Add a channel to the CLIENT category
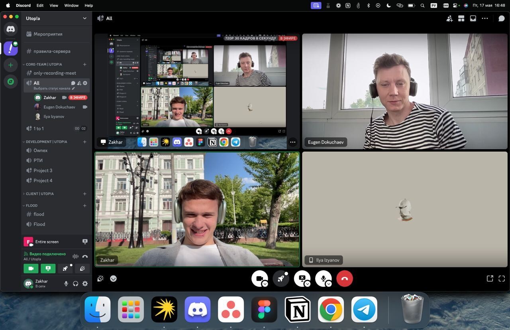This screenshot has height=330, width=510. (84, 194)
